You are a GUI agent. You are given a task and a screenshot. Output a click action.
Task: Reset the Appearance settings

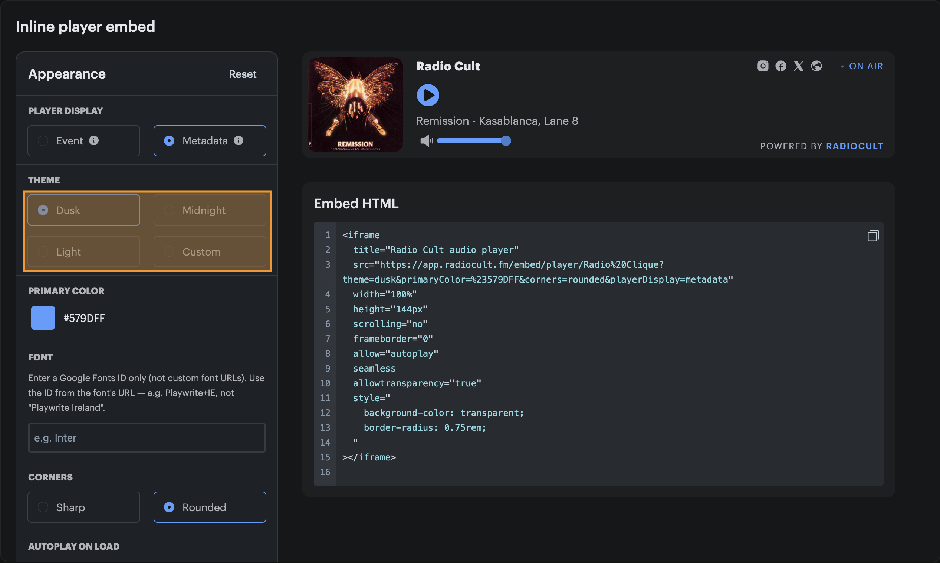(242, 74)
